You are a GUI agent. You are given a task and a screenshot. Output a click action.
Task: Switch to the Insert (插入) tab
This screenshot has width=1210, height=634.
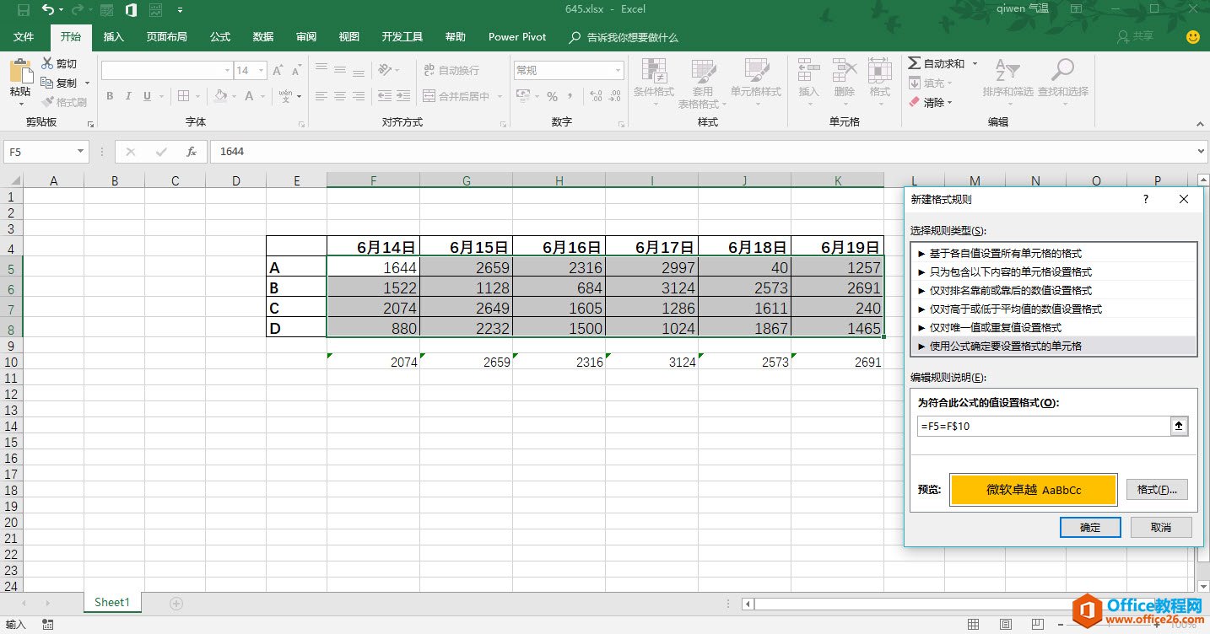tap(114, 37)
